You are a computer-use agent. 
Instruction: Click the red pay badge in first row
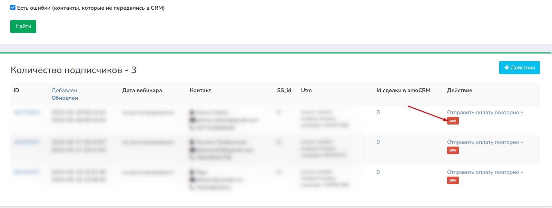coord(453,121)
